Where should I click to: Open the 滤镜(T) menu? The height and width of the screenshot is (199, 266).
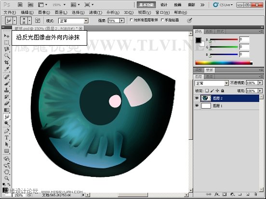coord(96,12)
